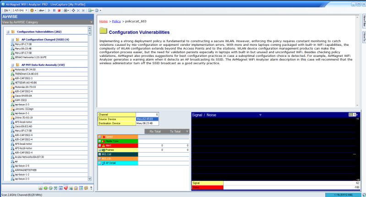
Task: Collapse AP Configuration Changed (SSID) (4) node
Action: pyautogui.click(x=13, y=40)
